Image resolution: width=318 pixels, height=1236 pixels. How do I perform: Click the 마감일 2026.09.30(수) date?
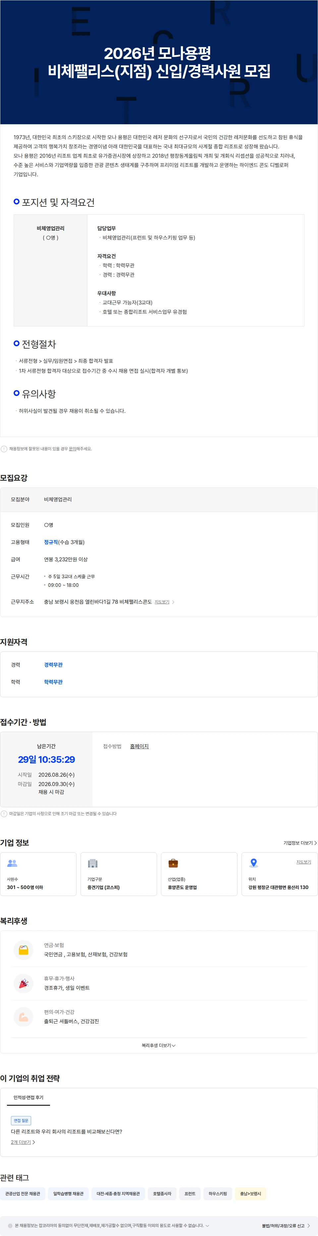56,784
